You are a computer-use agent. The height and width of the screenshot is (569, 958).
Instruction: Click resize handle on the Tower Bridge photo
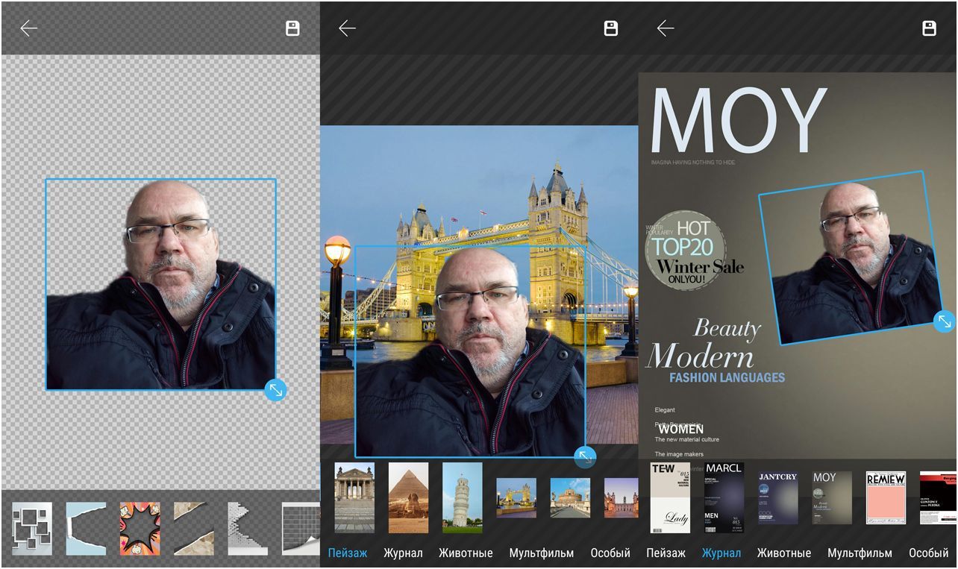(585, 456)
